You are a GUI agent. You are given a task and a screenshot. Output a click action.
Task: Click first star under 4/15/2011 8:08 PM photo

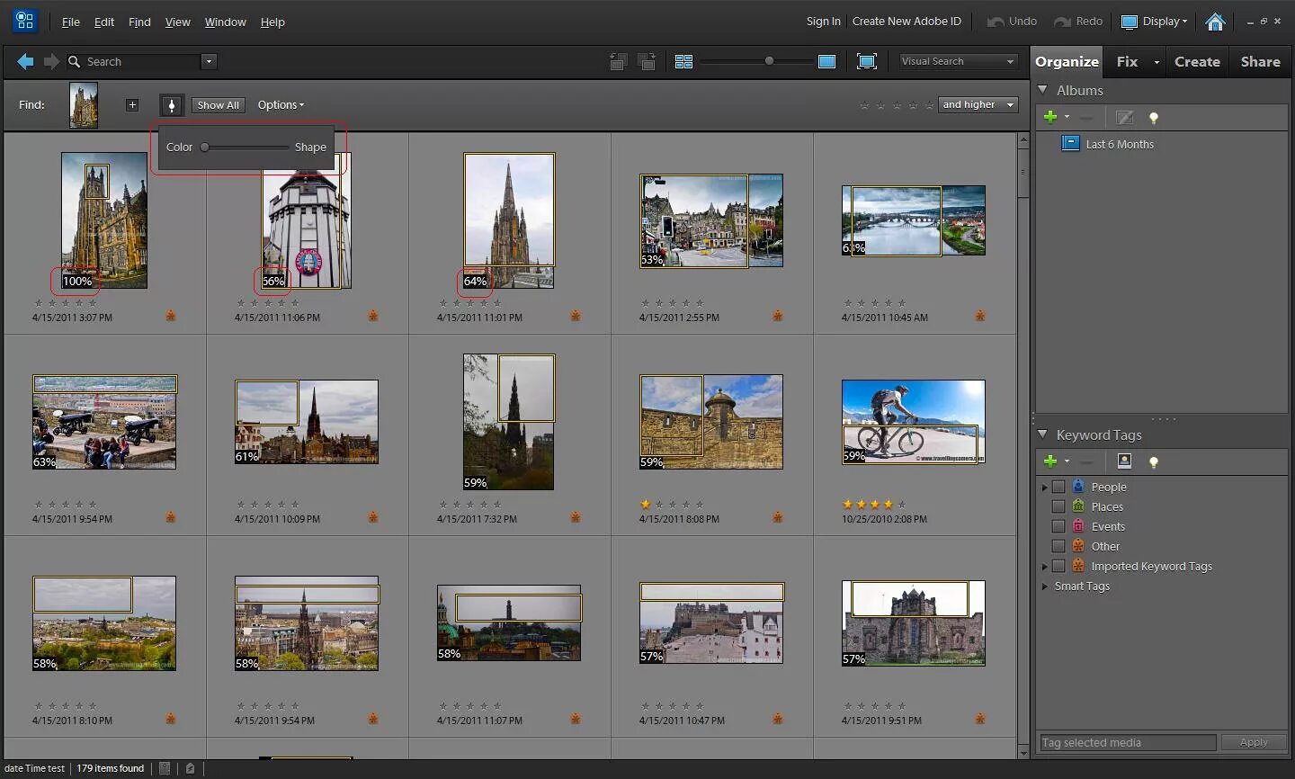[645, 505]
